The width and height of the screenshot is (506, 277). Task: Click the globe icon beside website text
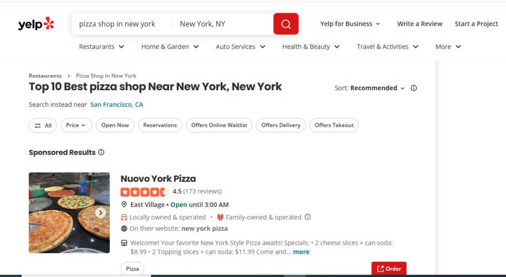tap(124, 228)
